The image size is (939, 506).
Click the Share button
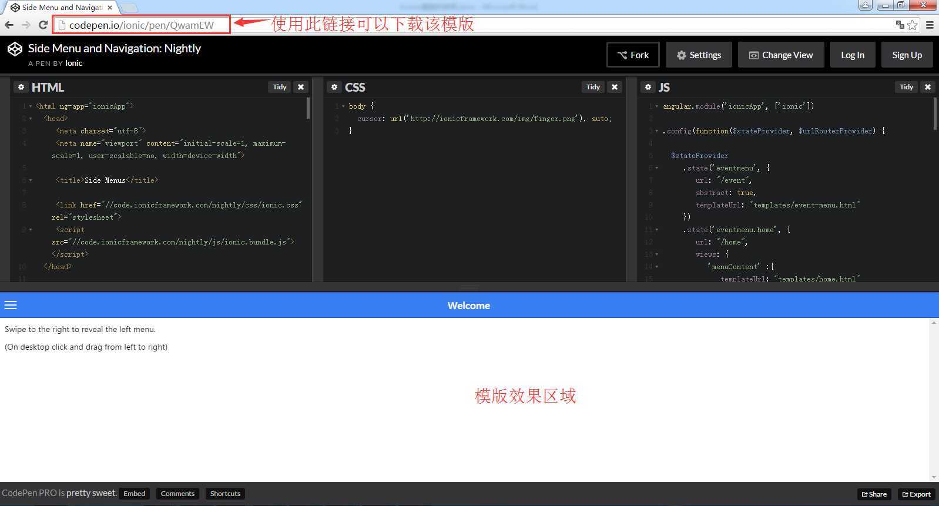(874, 494)
